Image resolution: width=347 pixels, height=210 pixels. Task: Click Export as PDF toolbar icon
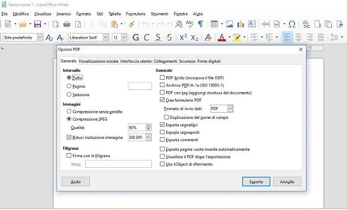pos(56,24)
